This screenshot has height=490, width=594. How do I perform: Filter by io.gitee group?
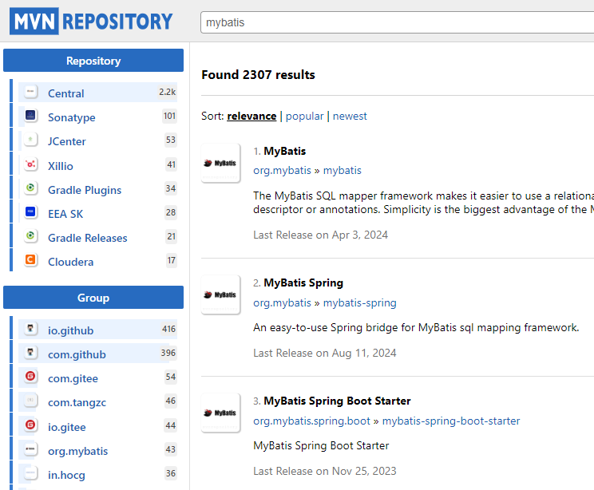pos(67,427)
